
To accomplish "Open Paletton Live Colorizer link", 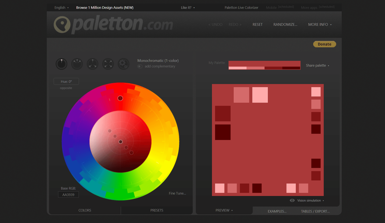I will pyautogui.click(x=241, y=7).
